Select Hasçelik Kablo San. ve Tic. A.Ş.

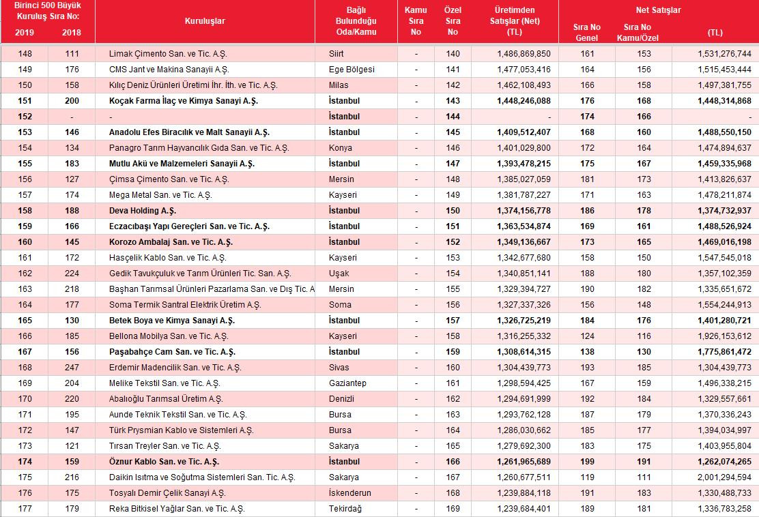click(x=167, y=258)
